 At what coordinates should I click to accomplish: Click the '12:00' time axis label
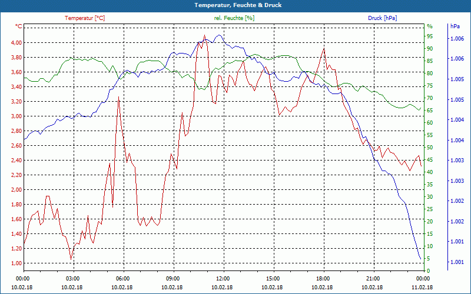(223, 278)
